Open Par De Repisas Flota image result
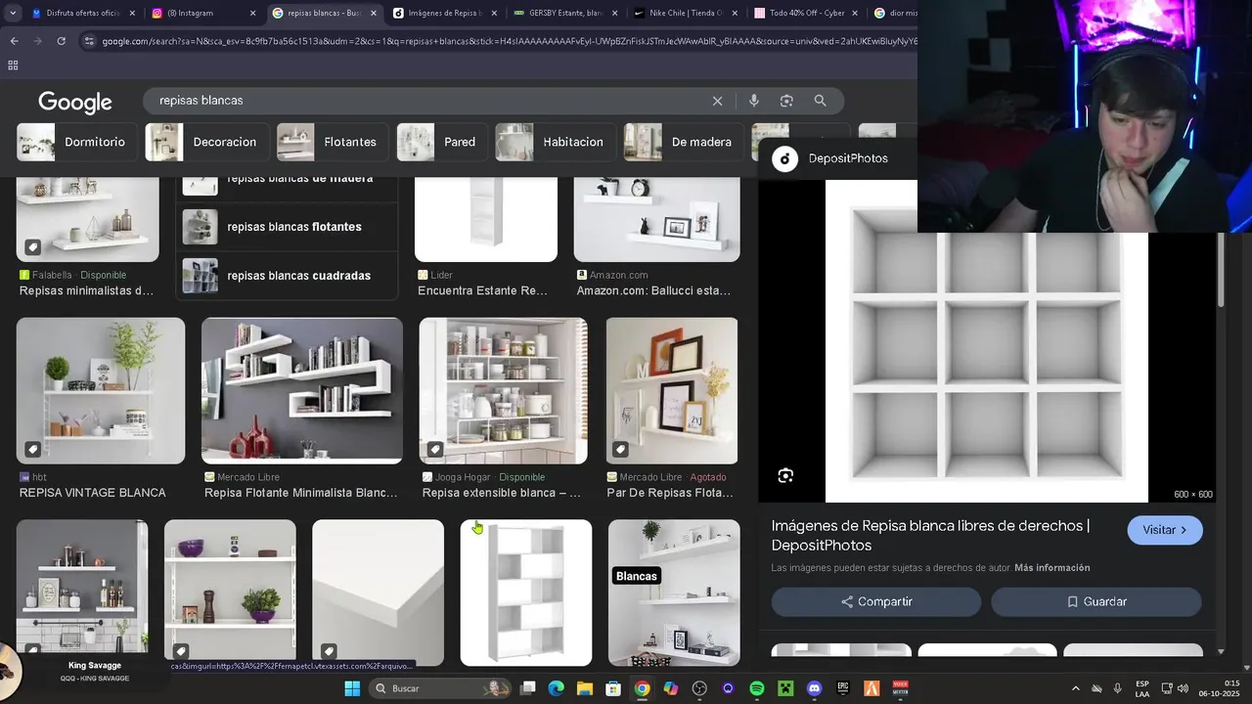This screenshot has width=1252, height=704. click(672, 390)
